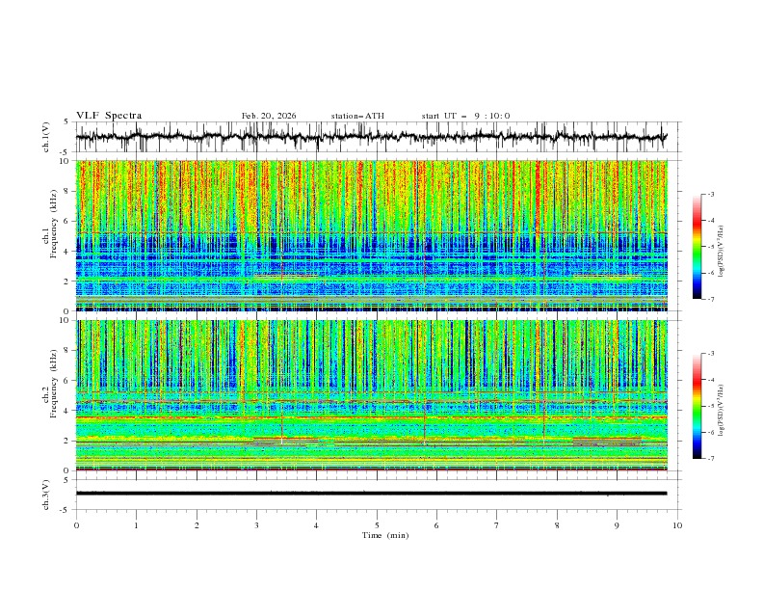Click the "station=ATH" label
The width and height of the screenshot is (763, 590).
tap(357, 116)
